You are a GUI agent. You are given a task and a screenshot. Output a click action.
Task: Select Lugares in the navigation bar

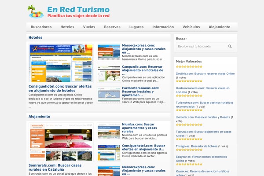(x=136, y=27)
